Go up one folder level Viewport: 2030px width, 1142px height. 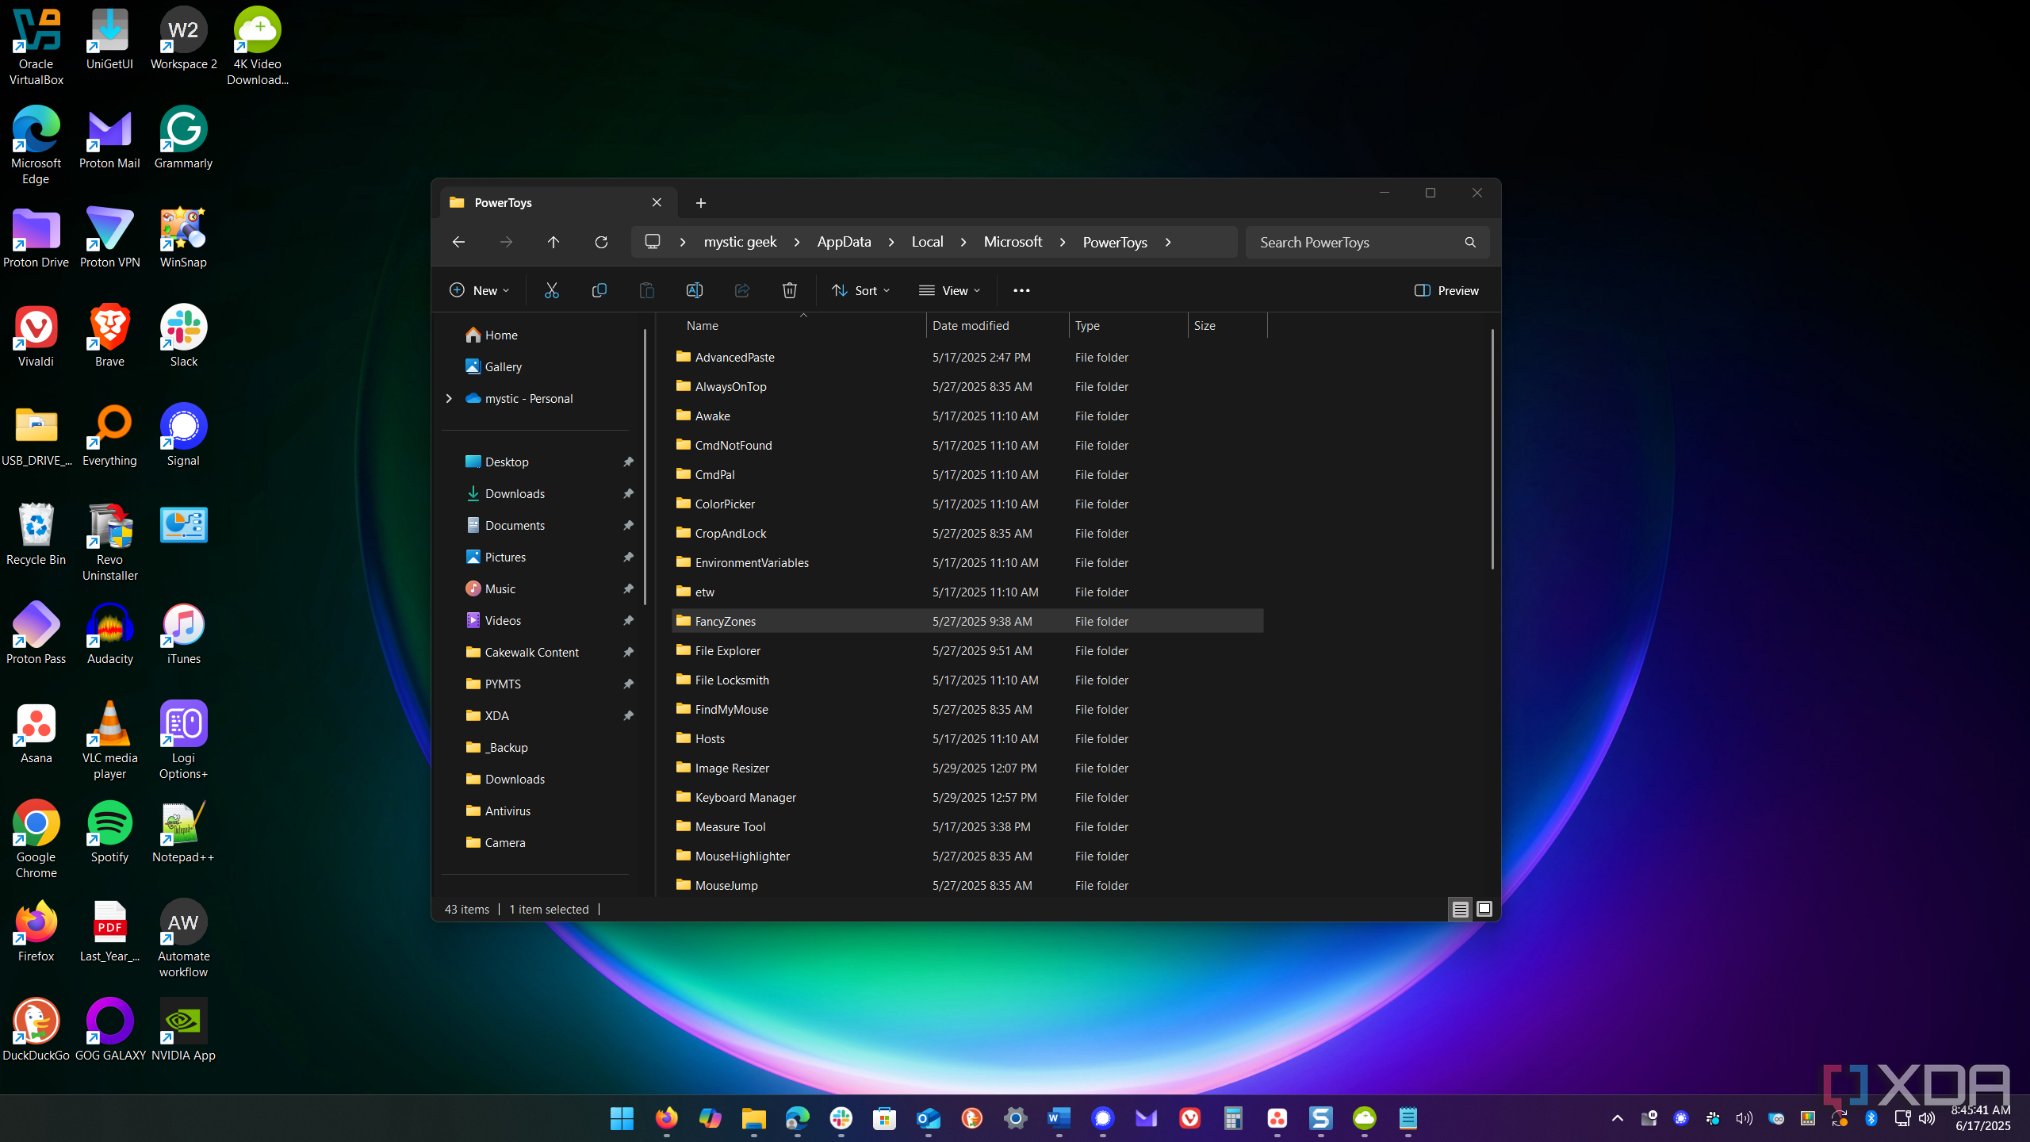point(553,242)
